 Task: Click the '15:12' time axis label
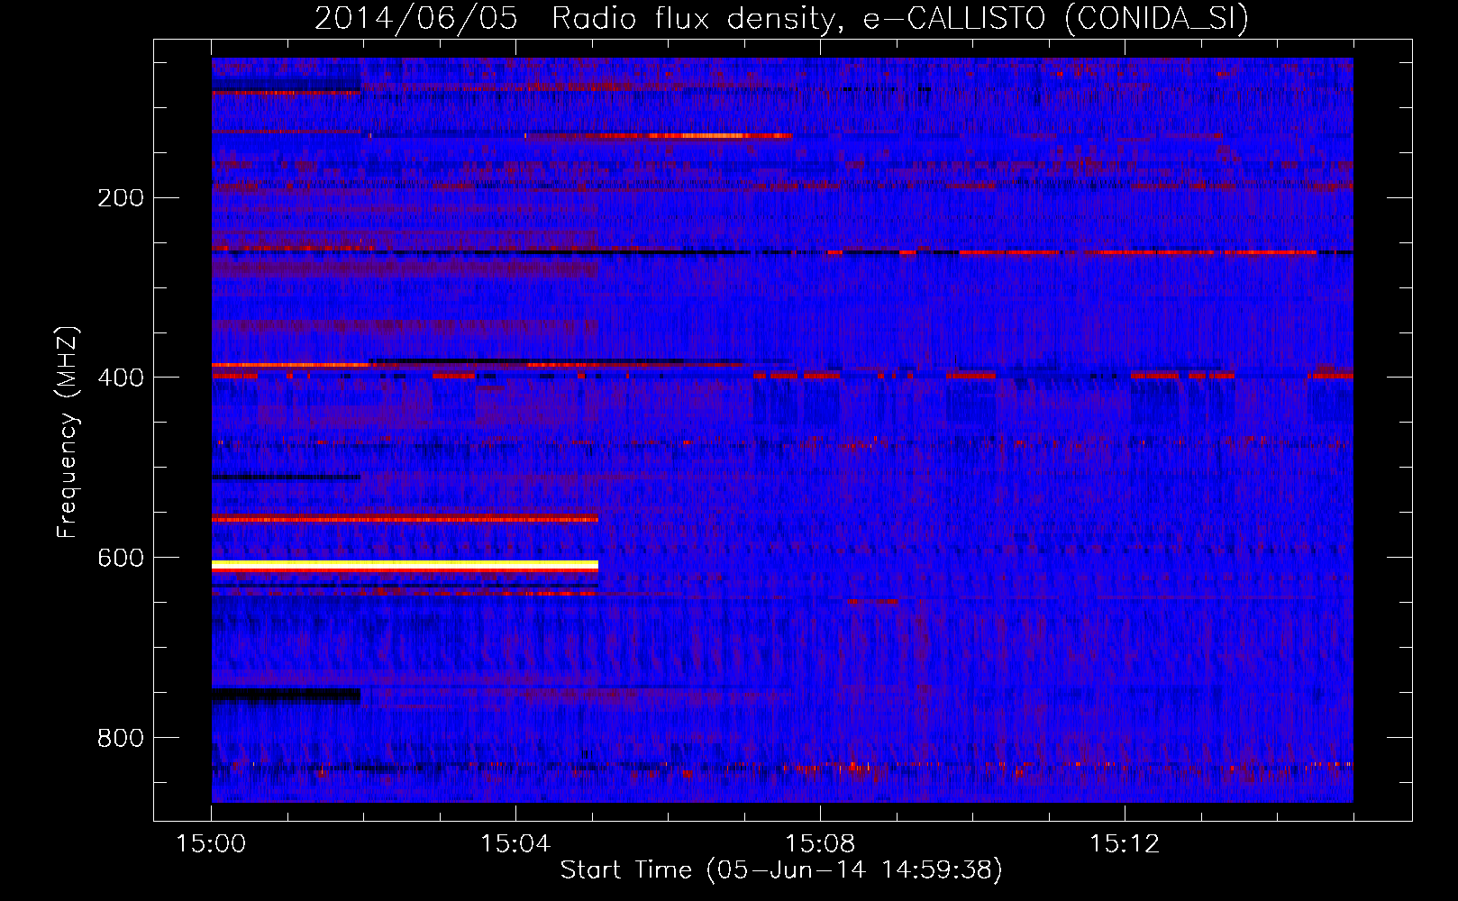pyautogui.click(x=1125, y=844)
